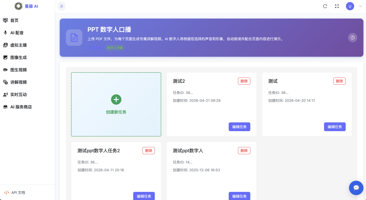
Task: Click 任务ID: 38... text
Action: [x=278, y=93]
